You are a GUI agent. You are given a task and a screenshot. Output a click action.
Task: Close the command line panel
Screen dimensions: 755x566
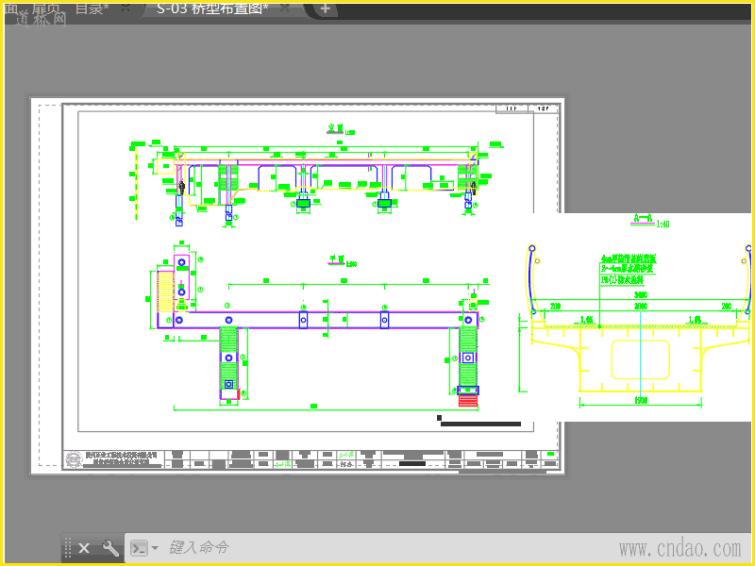(x=84, y=548)
